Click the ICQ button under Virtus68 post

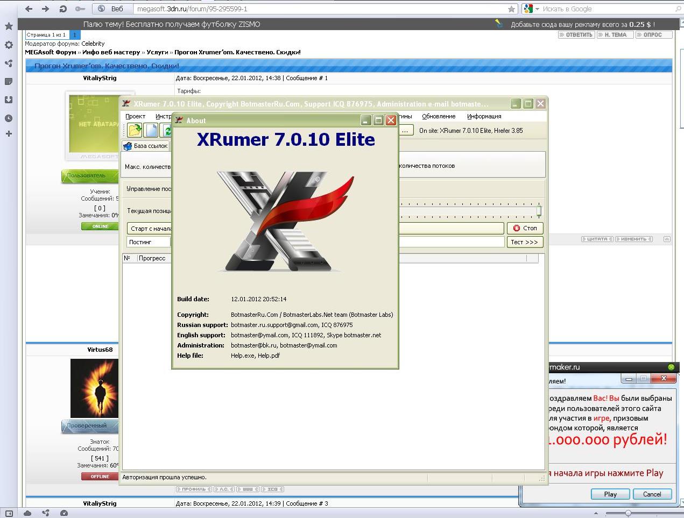[272, 489]
